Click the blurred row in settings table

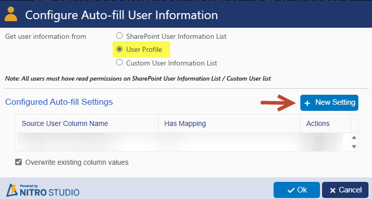coord(179,142)
